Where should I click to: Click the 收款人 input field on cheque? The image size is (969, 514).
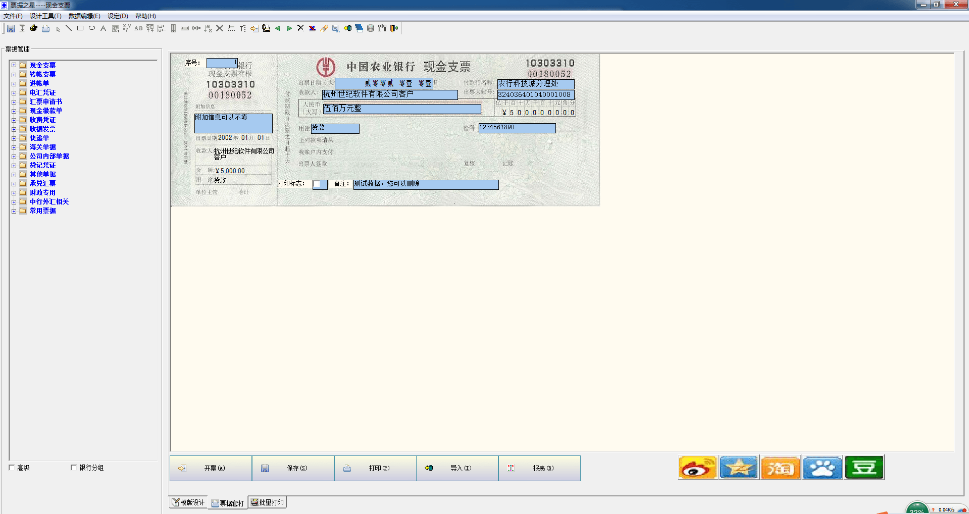390,94
